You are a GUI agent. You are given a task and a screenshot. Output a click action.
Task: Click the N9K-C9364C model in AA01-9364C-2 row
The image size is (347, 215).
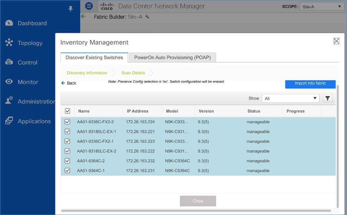pyautogui.click(x=177, y=161)
